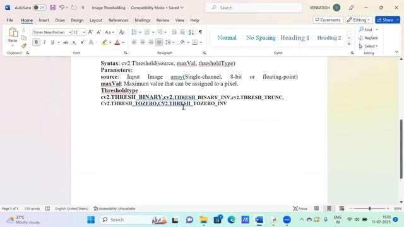
Task: Click the Spelling proofing icon in status bar
Action: tap(48, 209)
